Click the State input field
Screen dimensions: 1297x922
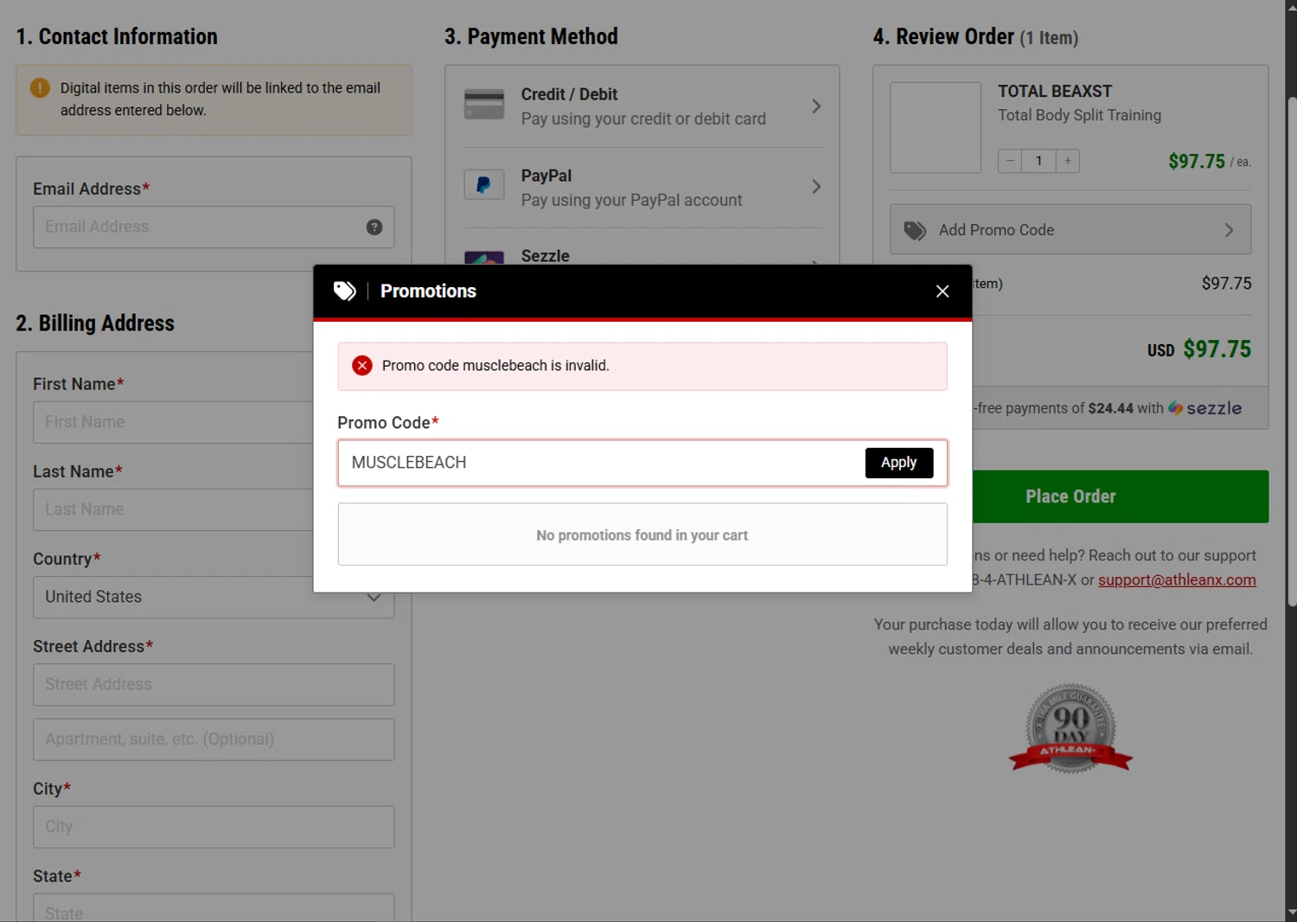coord(214,908)
